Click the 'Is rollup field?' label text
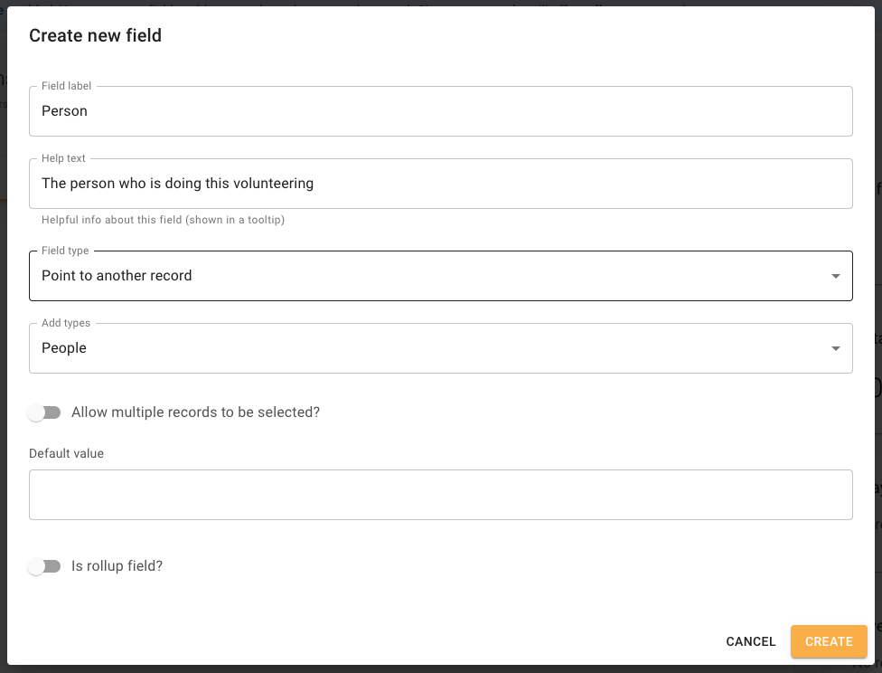882x673 pixels. click(x=117, y=566)
